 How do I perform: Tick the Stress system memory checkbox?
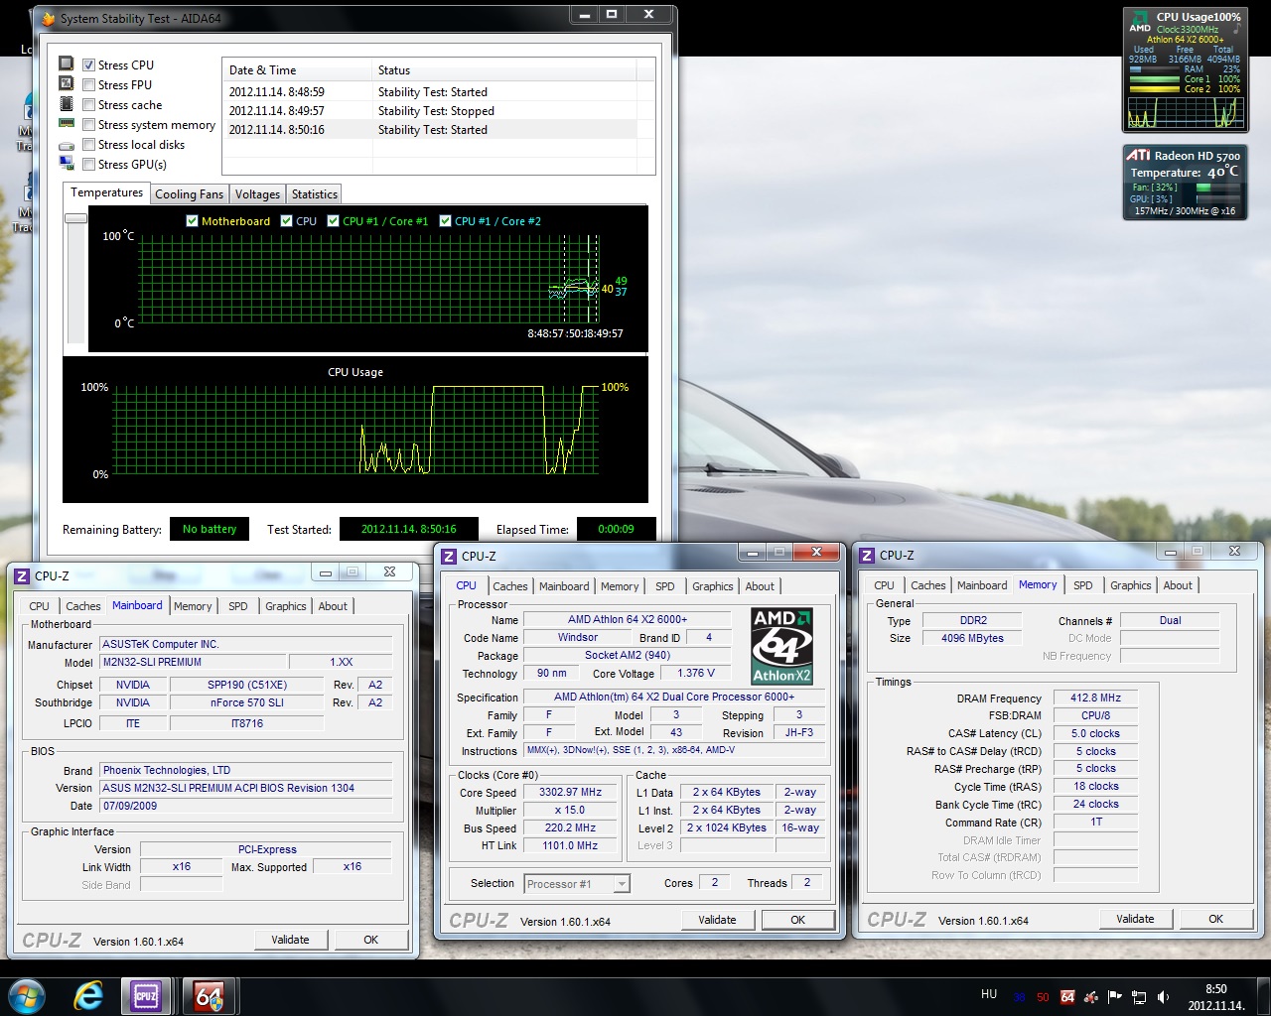[88, 125]
